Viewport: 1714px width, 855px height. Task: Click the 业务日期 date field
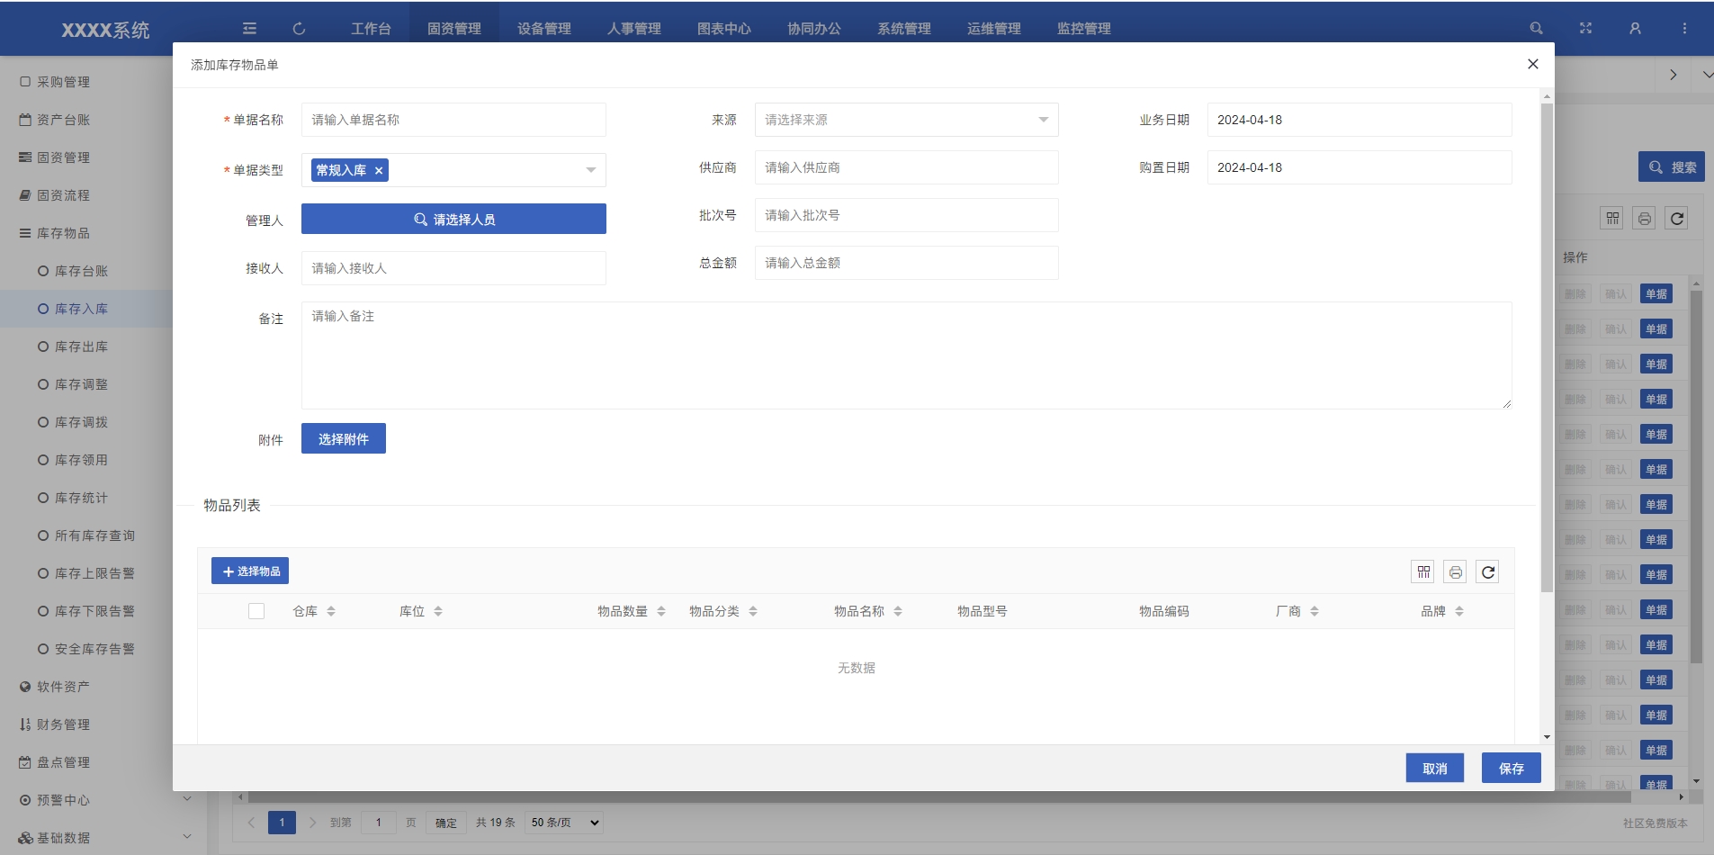click(1360, 120)
